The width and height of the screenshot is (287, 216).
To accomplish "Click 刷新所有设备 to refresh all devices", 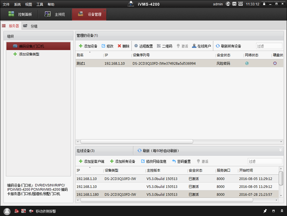I will coord(228,46).
